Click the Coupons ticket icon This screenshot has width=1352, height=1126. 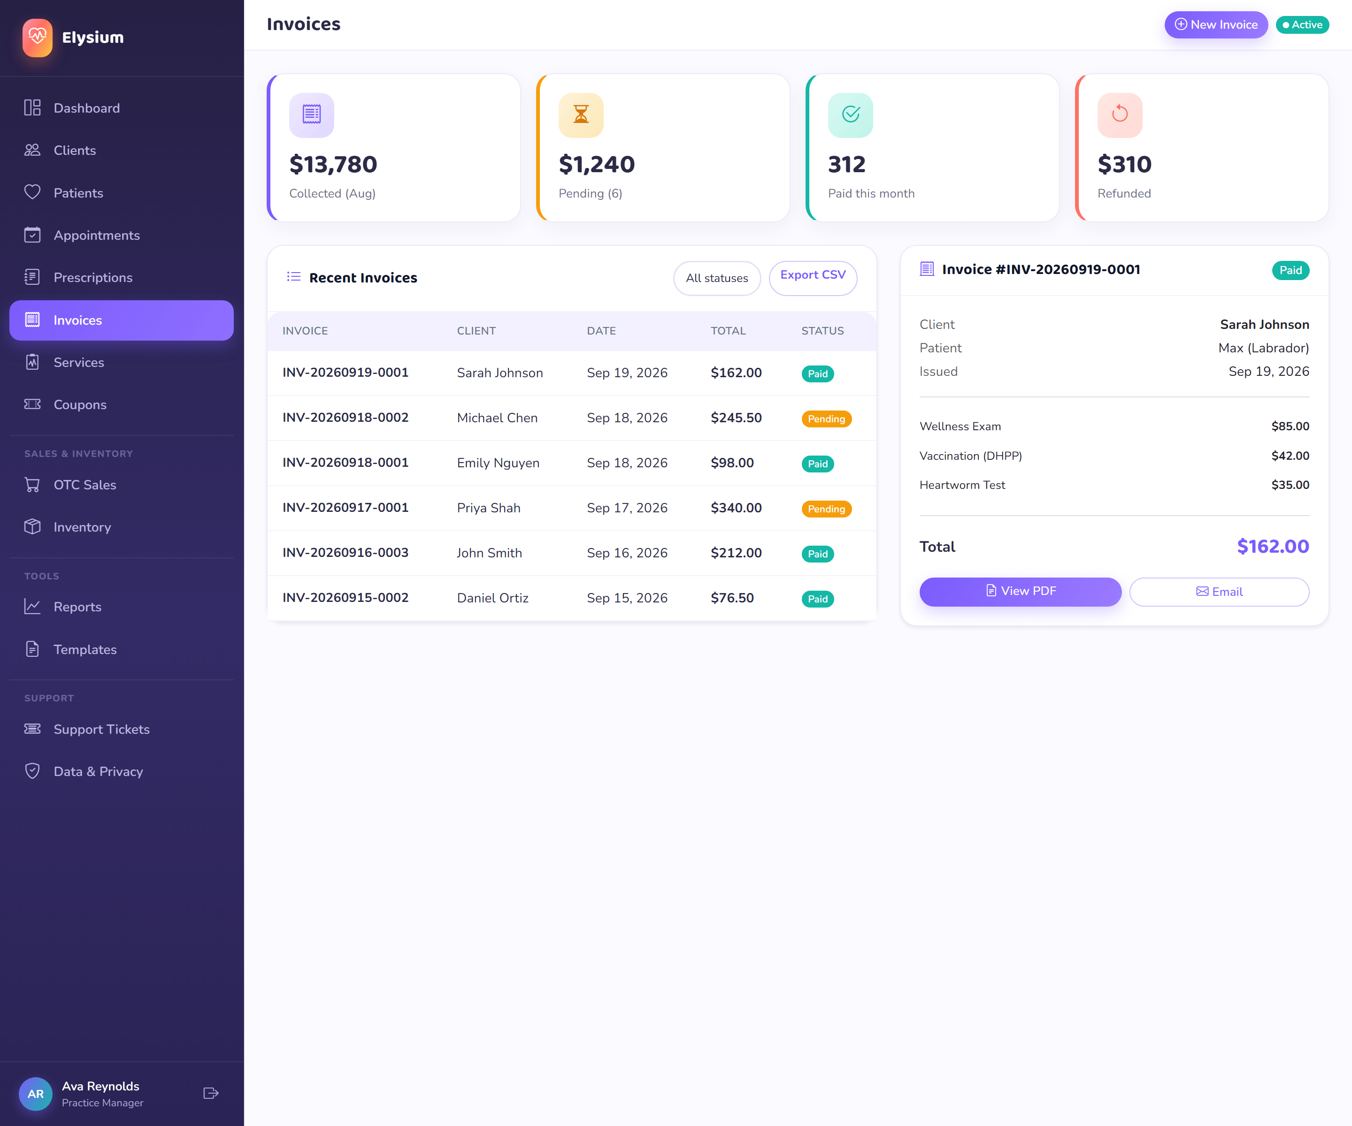[x=32, y=404]
